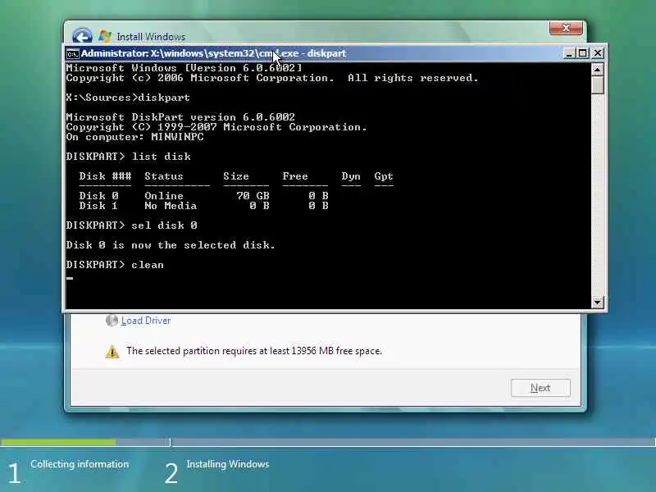Click the 'DISKPART> clean' line
The image size is (656, 492).
[x=115, y=265]
